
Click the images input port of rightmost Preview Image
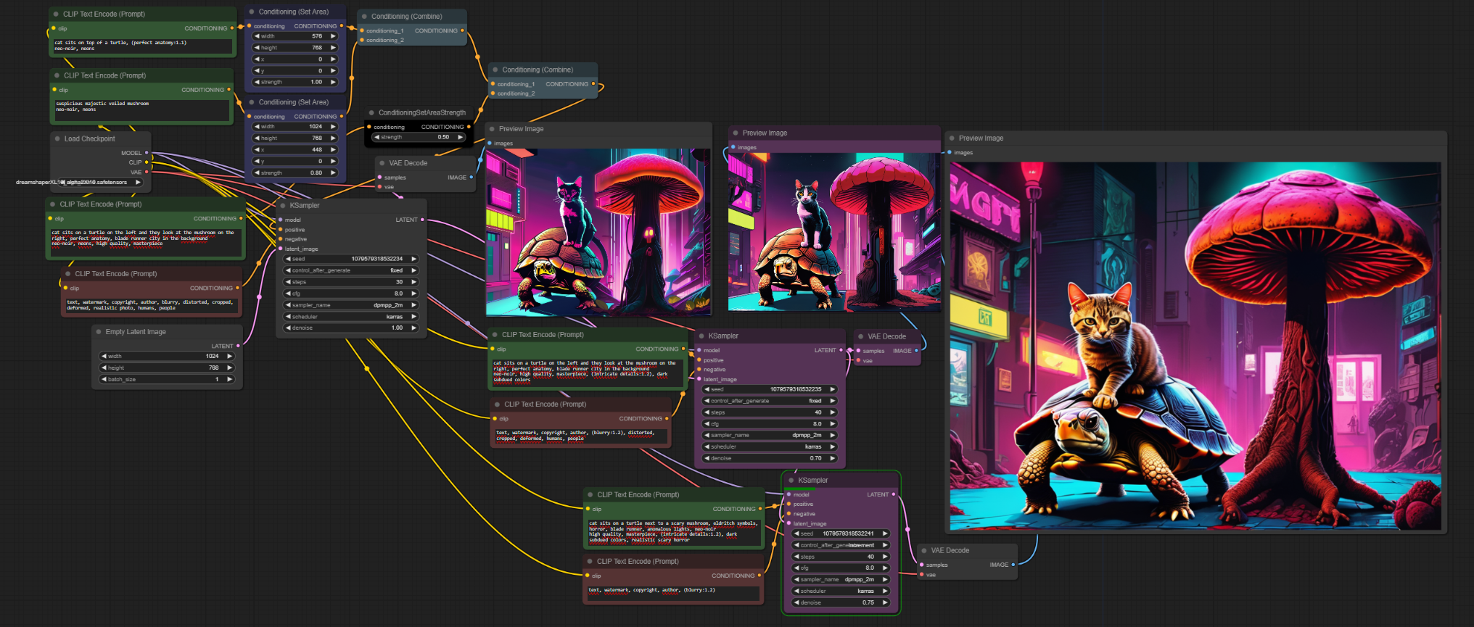950,152
